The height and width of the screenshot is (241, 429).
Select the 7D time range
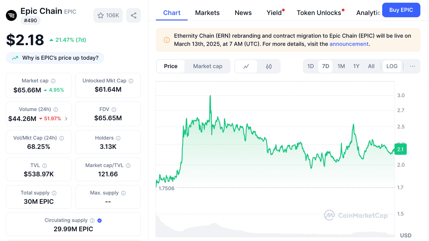(326, 66)
